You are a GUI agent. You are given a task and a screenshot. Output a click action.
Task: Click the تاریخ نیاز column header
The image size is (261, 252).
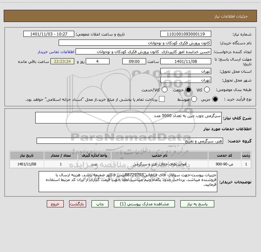[27, 156]
